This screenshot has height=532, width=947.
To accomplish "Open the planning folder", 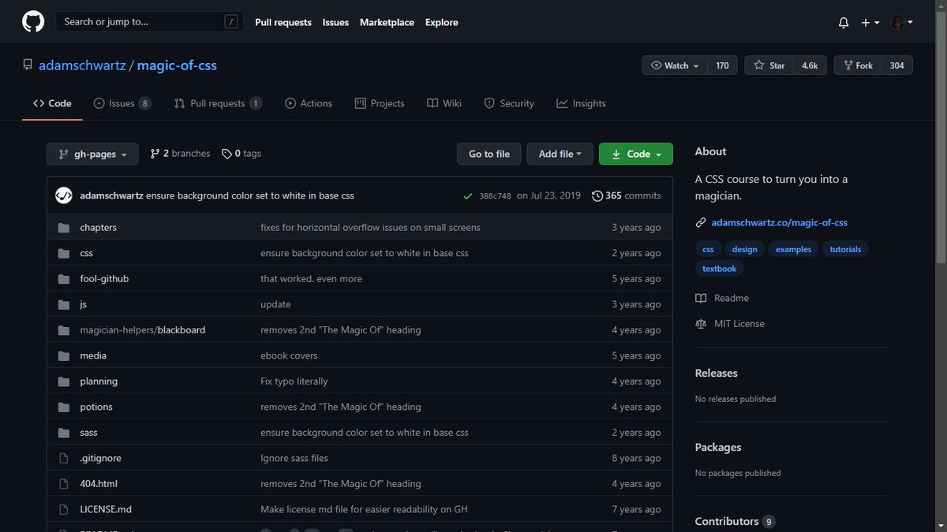I will (99, 381).
